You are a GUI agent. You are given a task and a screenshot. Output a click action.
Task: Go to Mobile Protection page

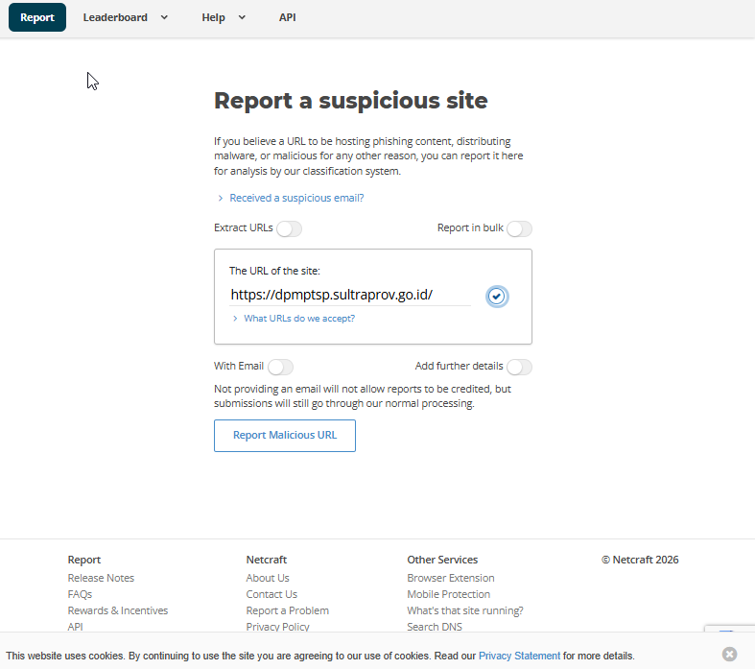coord(448,594)
